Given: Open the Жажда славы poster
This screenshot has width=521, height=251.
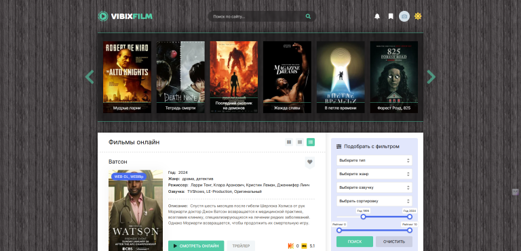Looking at the screenshot, I should [287, 77].
